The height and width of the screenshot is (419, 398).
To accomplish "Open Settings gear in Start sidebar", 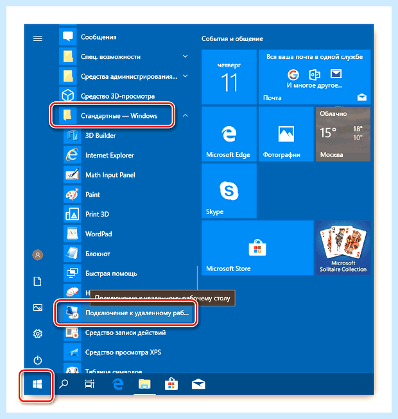I will [x=38, y=334].
